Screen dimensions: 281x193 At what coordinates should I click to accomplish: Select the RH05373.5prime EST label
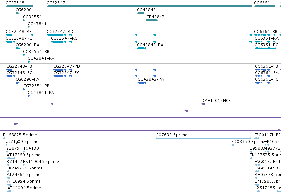tap(268, 175)
